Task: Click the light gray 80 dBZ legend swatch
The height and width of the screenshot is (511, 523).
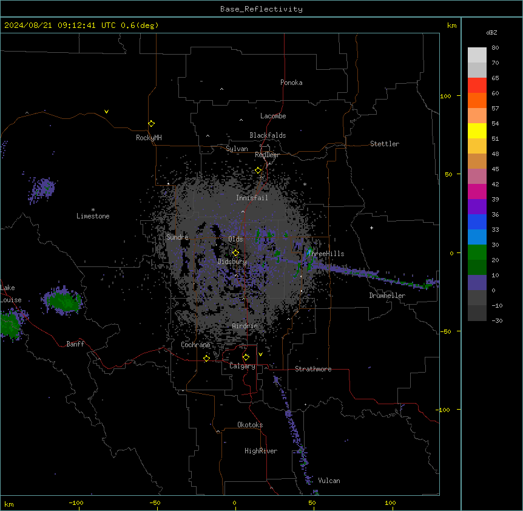Action: (x=477, y=55)
